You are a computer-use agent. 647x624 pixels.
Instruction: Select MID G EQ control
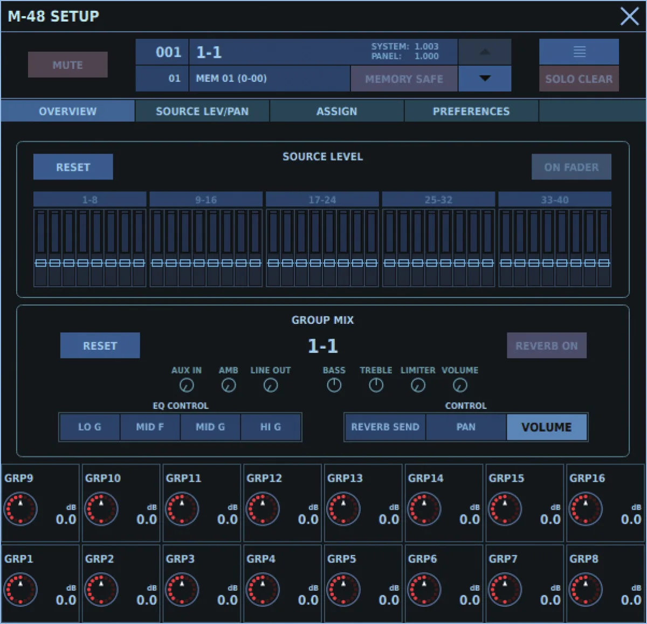pyautogui.click(x=210, y=427)
